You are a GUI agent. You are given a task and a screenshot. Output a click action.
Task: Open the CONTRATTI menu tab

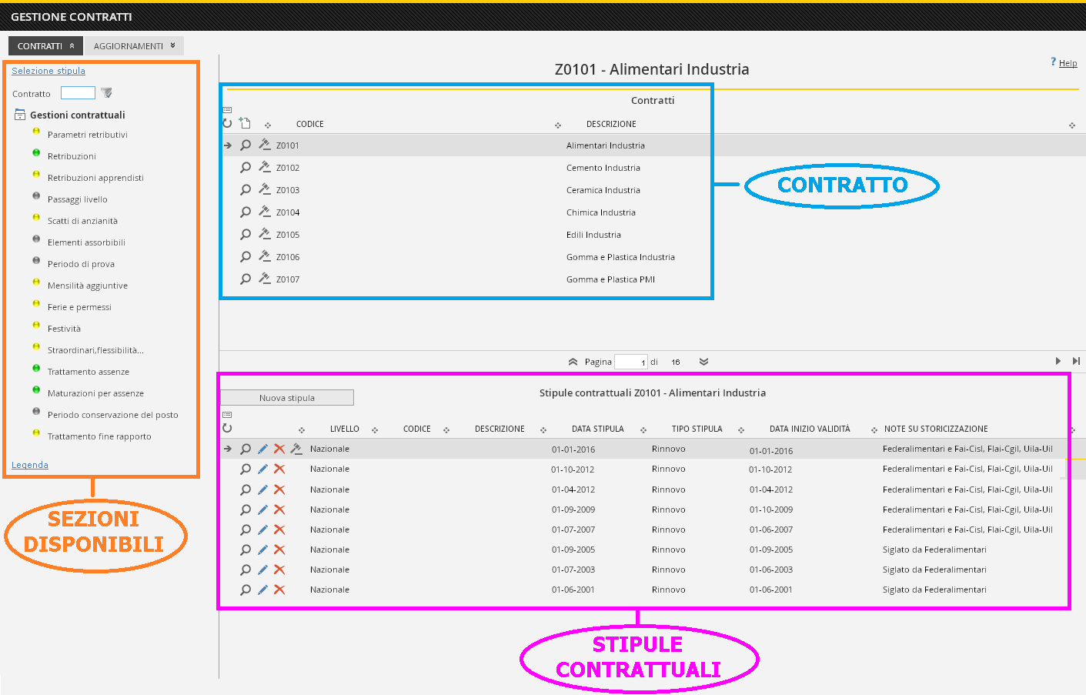45,45
